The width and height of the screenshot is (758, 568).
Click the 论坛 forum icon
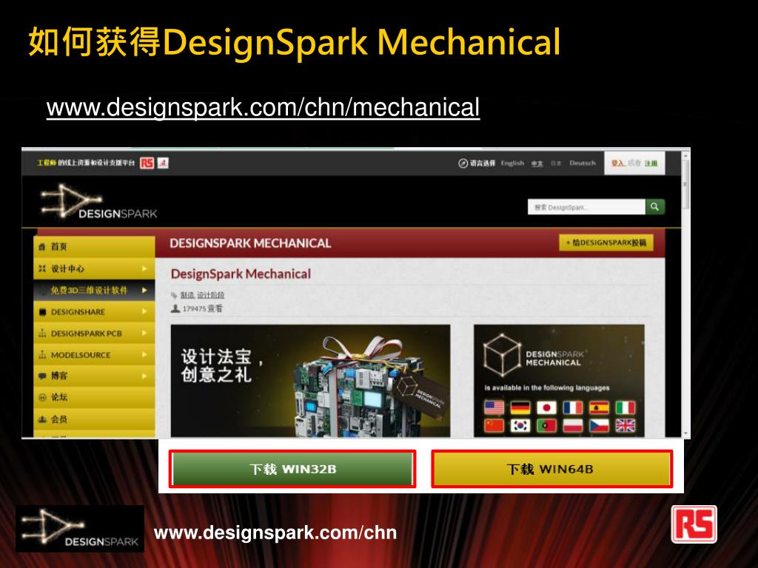(42, 397)
